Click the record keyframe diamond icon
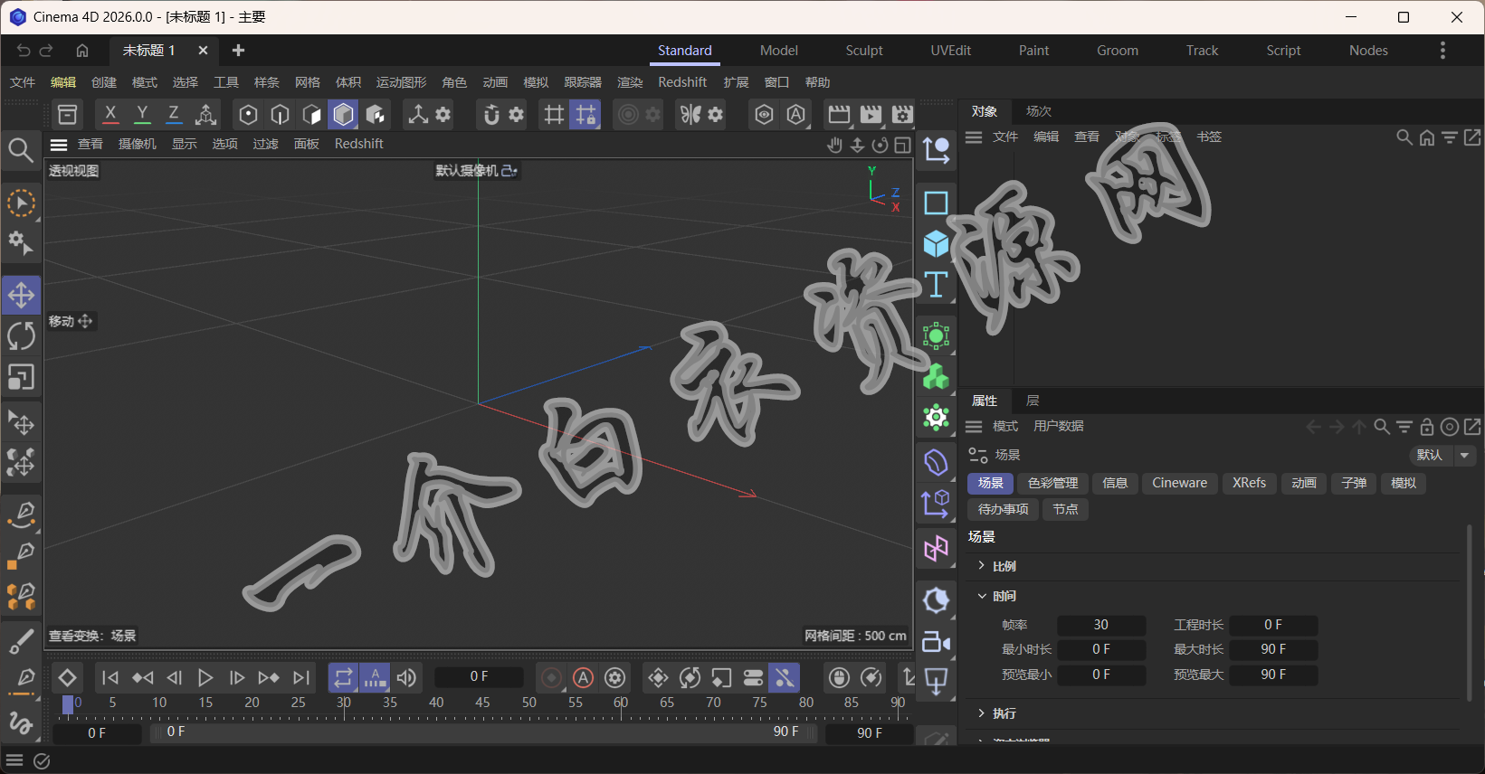This screenshot has width=1485, height=774. [x=67, y=678]
